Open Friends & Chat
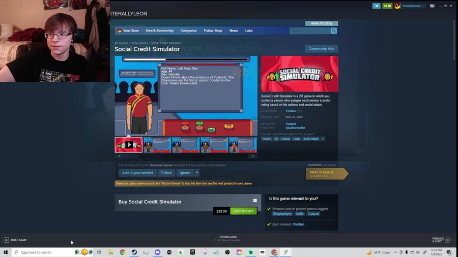This screenshot has height=257, width=458. [441, 240]
